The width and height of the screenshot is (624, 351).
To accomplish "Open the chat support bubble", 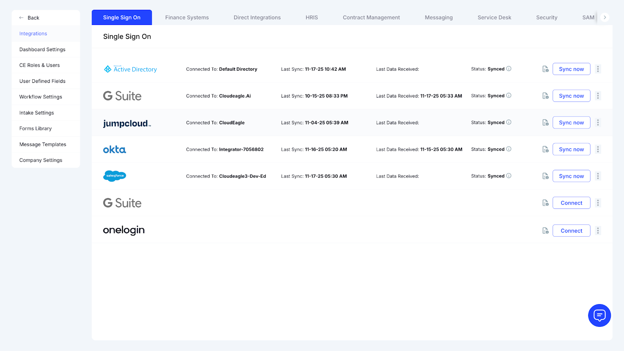I will click(x=599, y=315).
